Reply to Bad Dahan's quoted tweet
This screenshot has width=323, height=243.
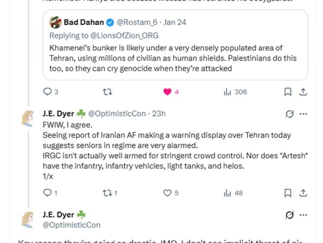[47, 92]
